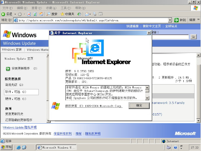The width and height of the screenshot is (201, 151).
Task: Click the Mail envelope toolbar icon
Action: tap(87, 14)
